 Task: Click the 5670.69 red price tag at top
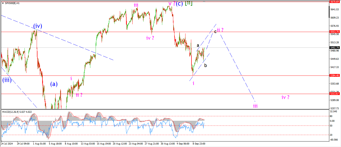335,1
